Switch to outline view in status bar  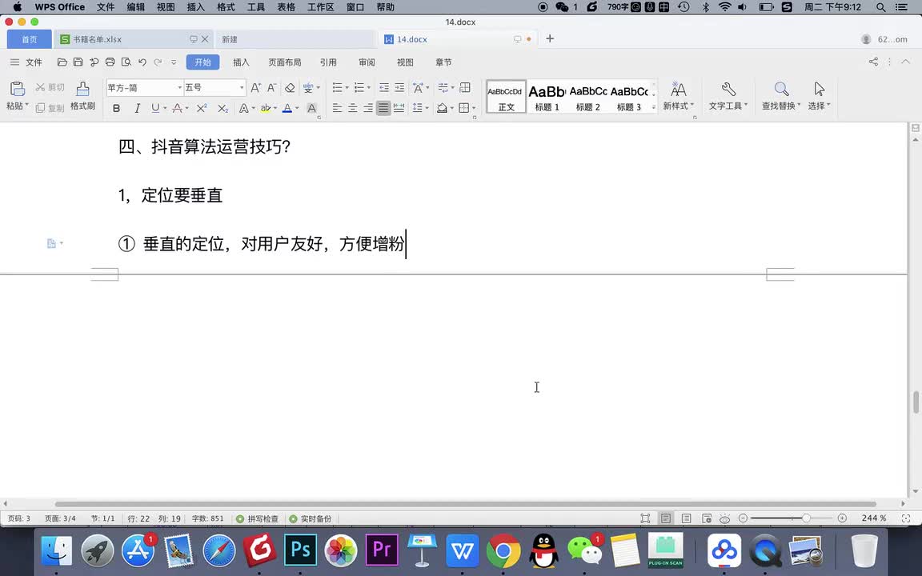[x=686, y=518]
